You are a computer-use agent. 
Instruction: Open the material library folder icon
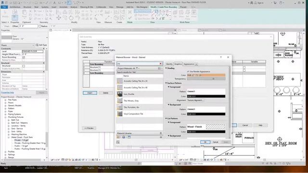pos(118,137)
